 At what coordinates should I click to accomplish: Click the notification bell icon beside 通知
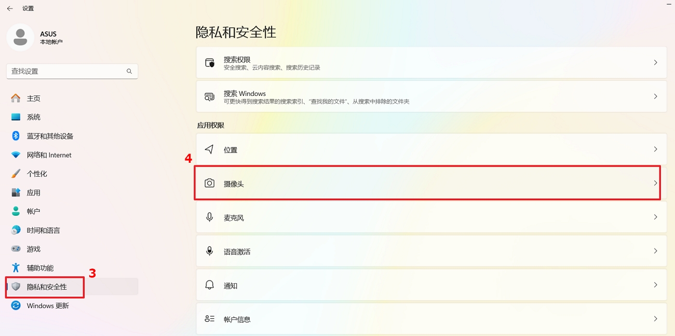[x=209, y=285]
